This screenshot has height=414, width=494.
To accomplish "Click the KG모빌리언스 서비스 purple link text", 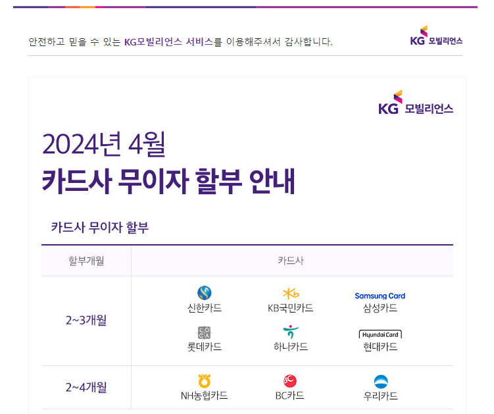I will [168, 41].
